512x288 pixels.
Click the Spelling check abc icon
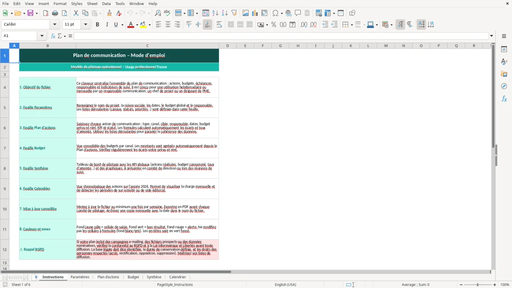[167, 13]
